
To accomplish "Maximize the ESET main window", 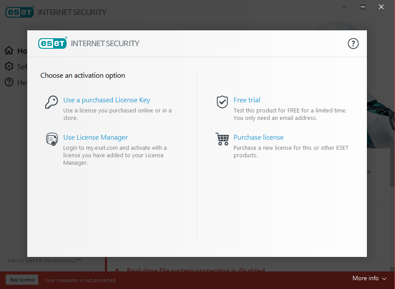I will (x=363, y=7).
